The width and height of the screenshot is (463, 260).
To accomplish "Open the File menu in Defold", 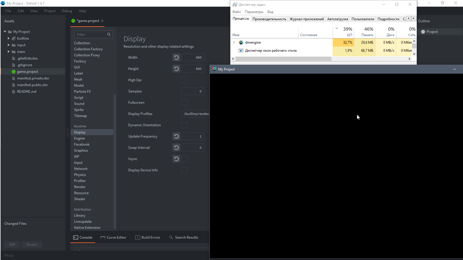I will coord(8,11).
